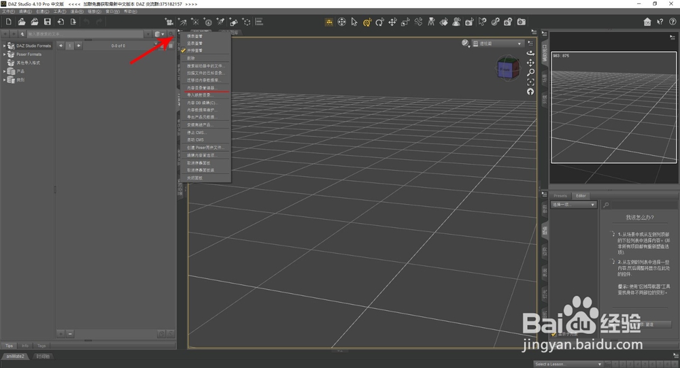Click the plus button below content list
This screenshot has height=368, width=680.
point(61,334)
